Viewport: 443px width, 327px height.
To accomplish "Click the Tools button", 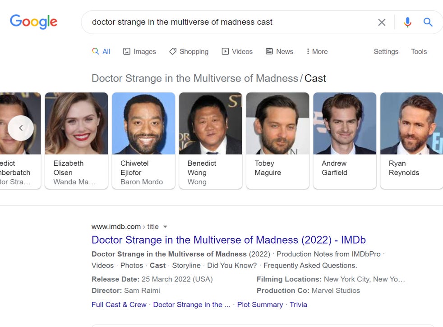I will [x=419, y=51].
